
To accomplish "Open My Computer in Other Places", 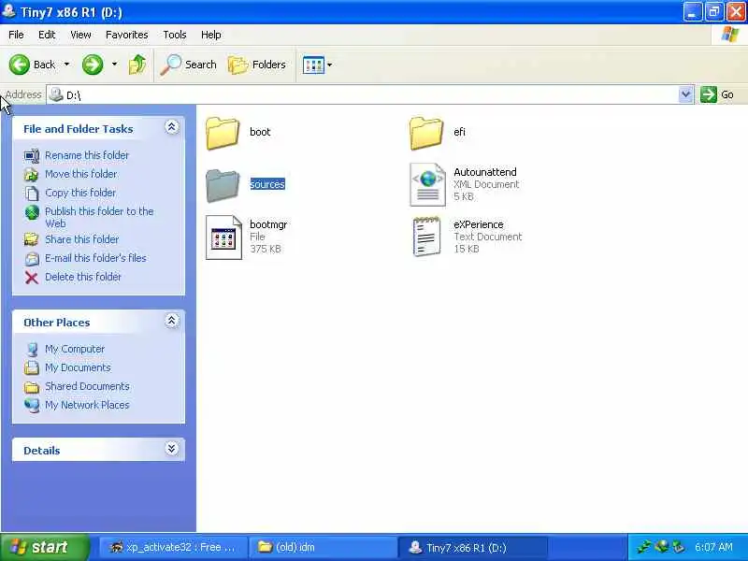I will point(75,349).
